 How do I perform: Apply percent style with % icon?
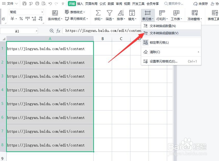click(21, 18)
